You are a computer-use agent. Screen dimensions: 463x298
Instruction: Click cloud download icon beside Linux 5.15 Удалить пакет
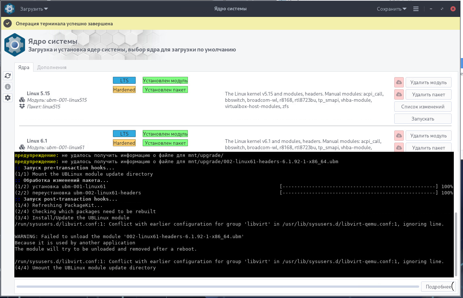coord(399,94)
